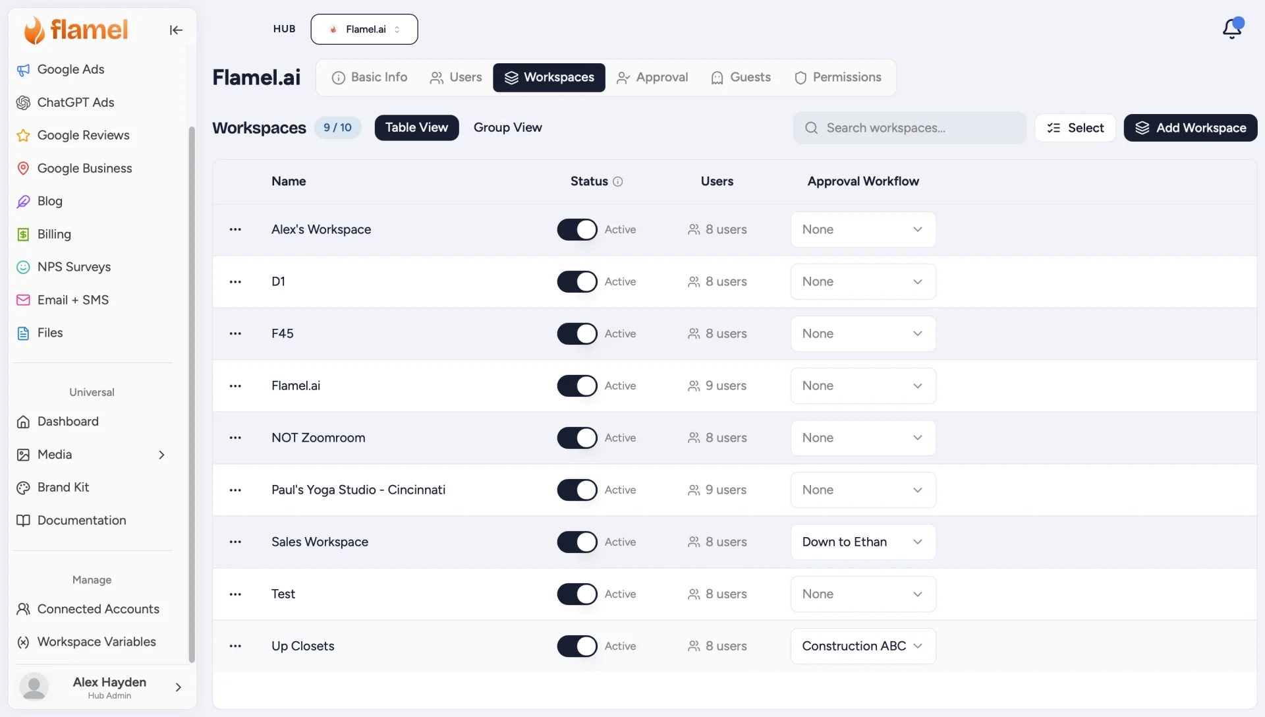Open row menu for Sales Workspace
The image size is (1265, 717).
[235, 542]
